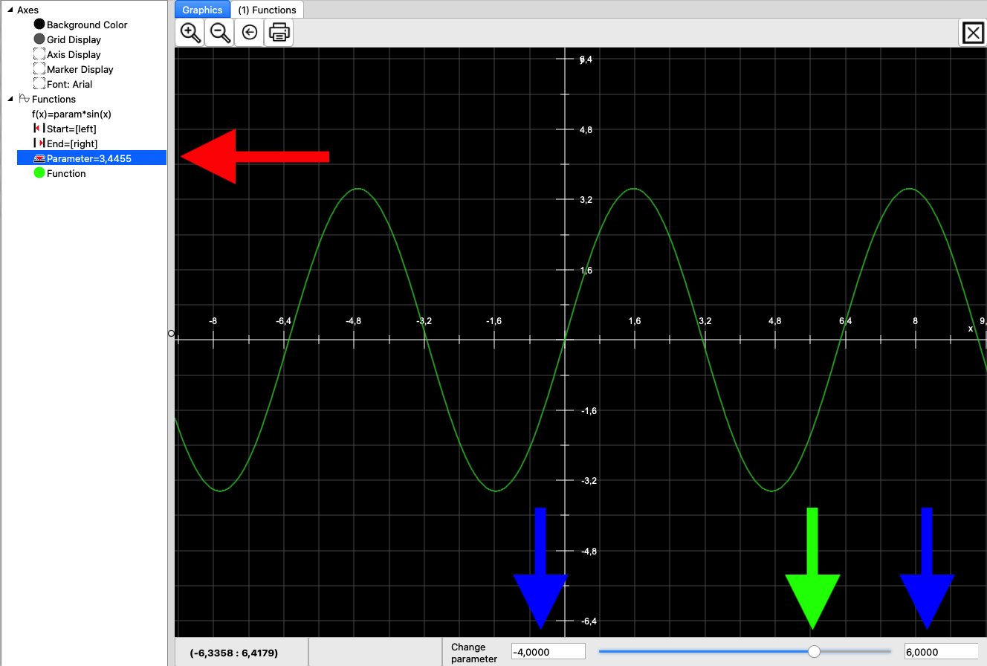Click the crossed box icon at top right

[972, 33]
